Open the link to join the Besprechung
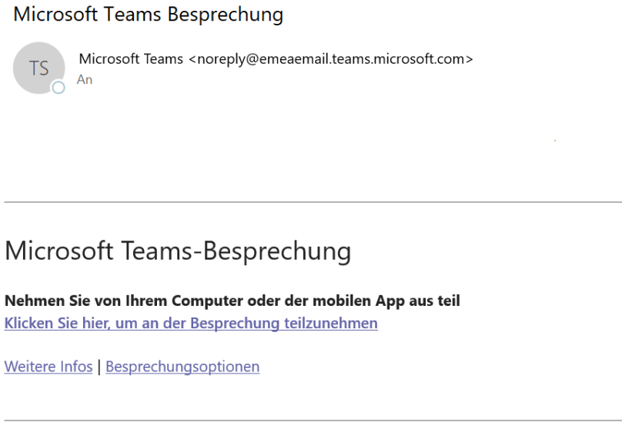Screen dimensions: 622x422 click(x=191, y=324)
